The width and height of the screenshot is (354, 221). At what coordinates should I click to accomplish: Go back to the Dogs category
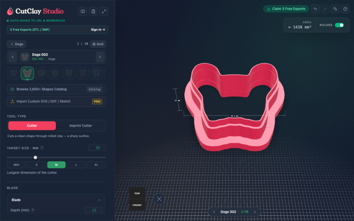17,44
